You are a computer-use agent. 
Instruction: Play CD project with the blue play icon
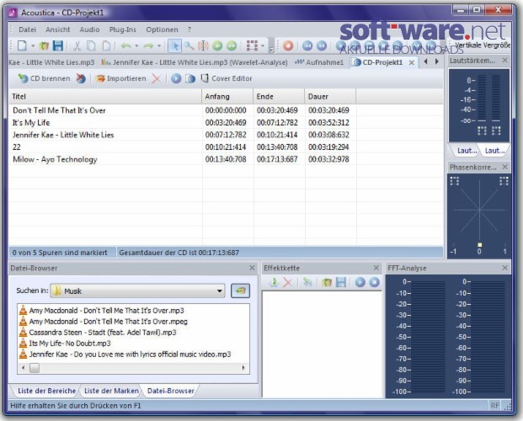point(176,78)
